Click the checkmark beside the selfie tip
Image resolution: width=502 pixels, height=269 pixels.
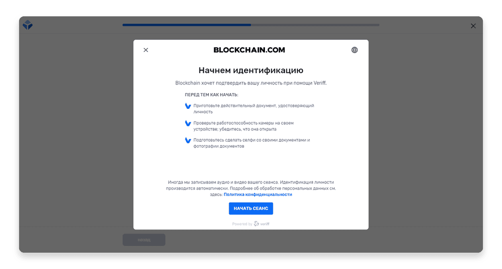(188, 140)
